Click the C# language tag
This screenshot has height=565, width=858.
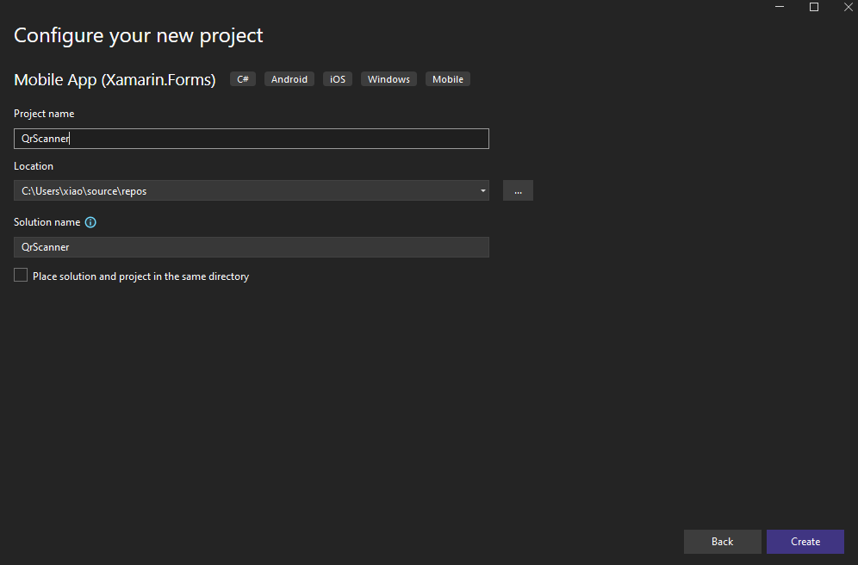(x=243, y=79)
